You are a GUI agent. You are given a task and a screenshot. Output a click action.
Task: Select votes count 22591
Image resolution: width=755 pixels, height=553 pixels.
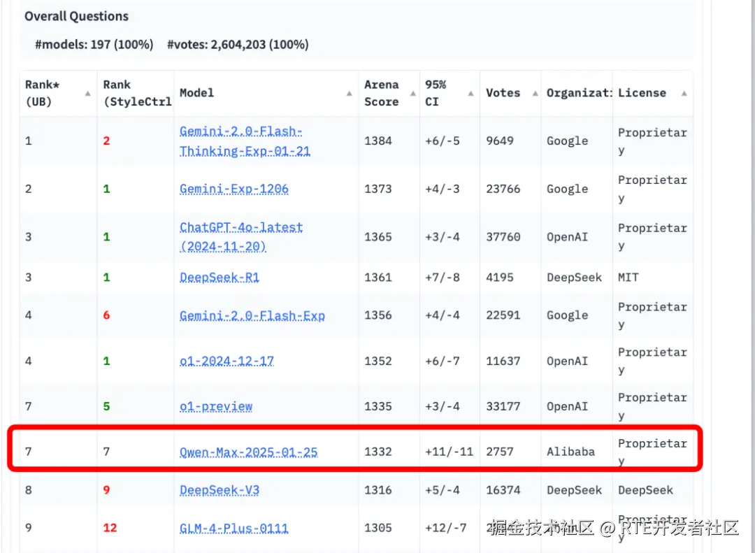503,315
